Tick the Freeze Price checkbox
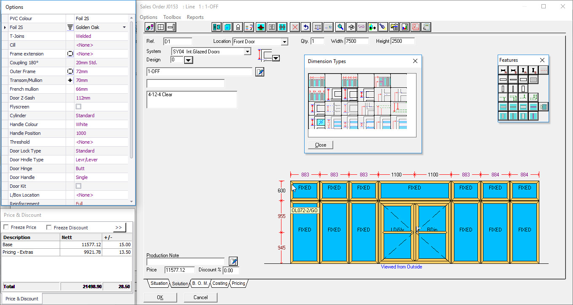This screenshot has width=573, height=305. coord(6,227)
